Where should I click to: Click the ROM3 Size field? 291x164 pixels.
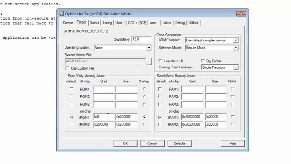pos(126,104)
